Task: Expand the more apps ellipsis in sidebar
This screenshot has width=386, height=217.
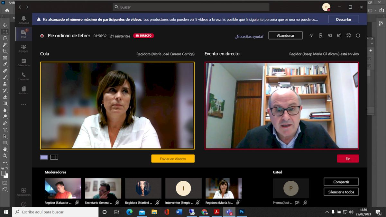Action: pyautogui.click(x=23, y=104)
